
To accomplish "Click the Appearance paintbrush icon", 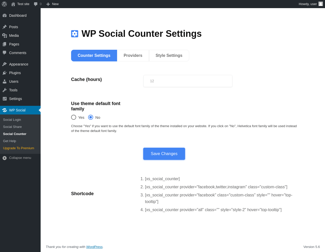I will pyautogui.click(x=5, y=64).
